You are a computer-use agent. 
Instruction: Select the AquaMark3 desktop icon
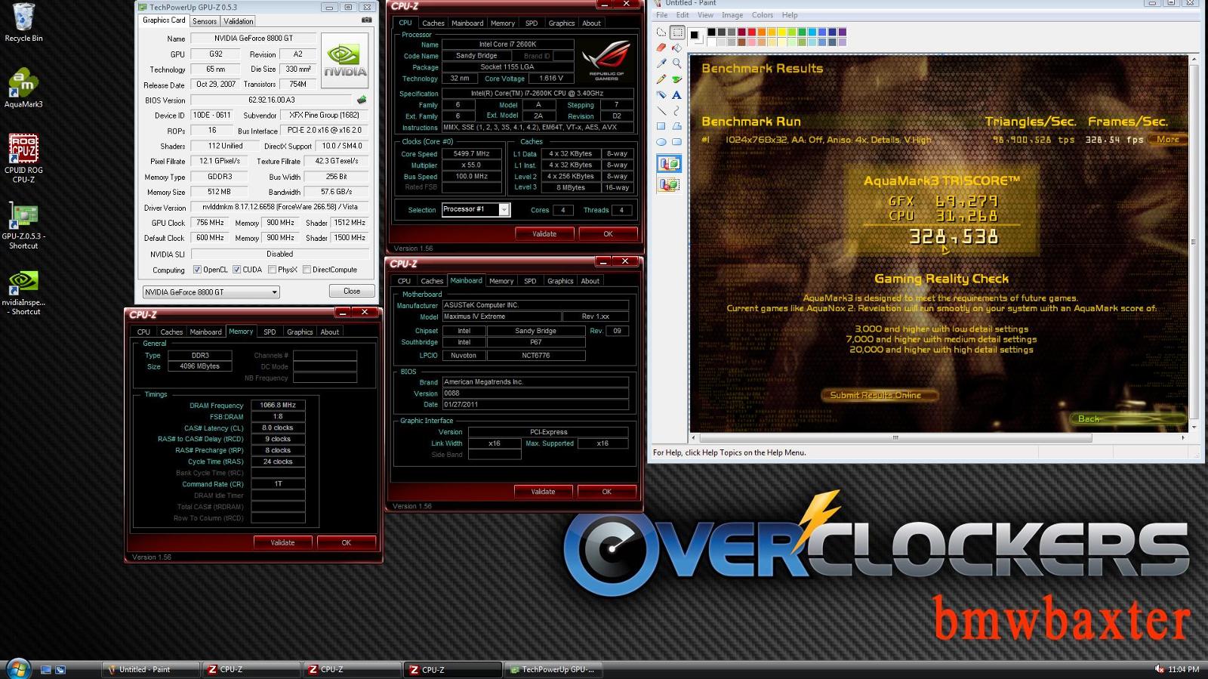[23, 88]
